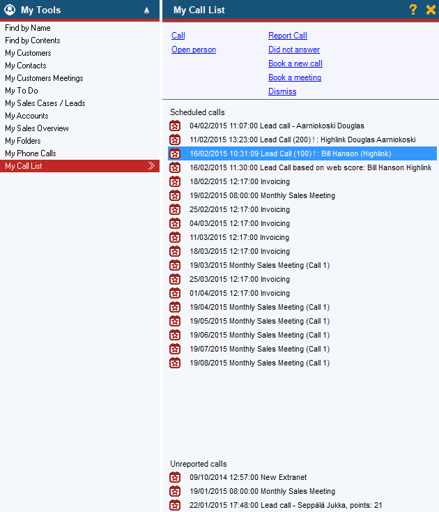The width and height of the screenshot is (439, 512).
Task: Select '25/02/2015 12:17:00 Invoicing' row
Action: (240, 210)
